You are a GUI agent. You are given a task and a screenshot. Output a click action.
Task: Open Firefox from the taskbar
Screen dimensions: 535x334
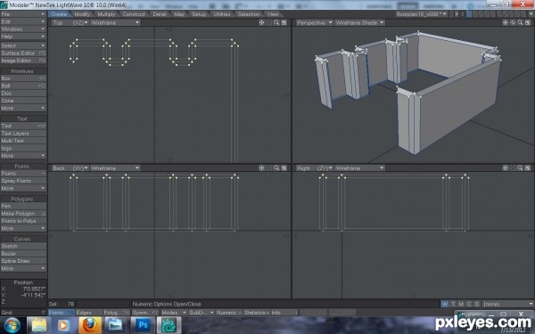point(90,325)
